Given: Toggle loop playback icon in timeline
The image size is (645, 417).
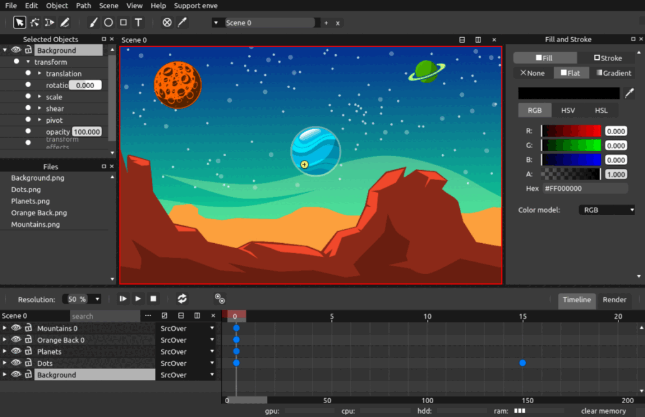Looking at the screenshot, I should click(x=182, y=299).
